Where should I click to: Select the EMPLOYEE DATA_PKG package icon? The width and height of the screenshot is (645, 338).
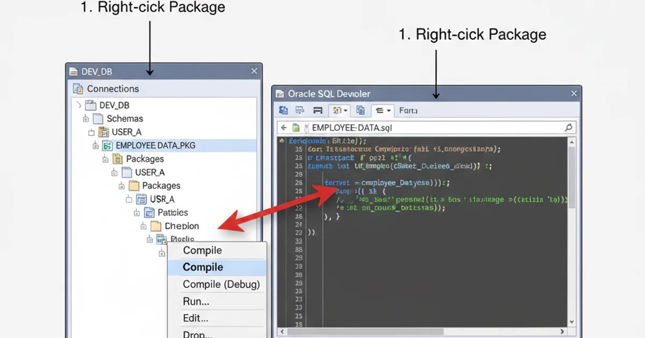tap(107, 145)
